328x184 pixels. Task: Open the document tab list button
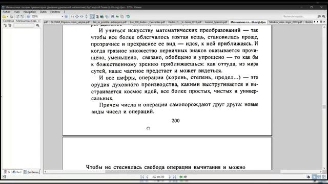click(321, 21)
